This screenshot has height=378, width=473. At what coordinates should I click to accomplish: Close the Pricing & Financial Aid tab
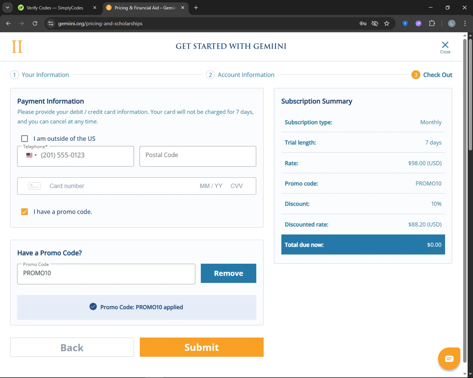click(x=183, y=8)
